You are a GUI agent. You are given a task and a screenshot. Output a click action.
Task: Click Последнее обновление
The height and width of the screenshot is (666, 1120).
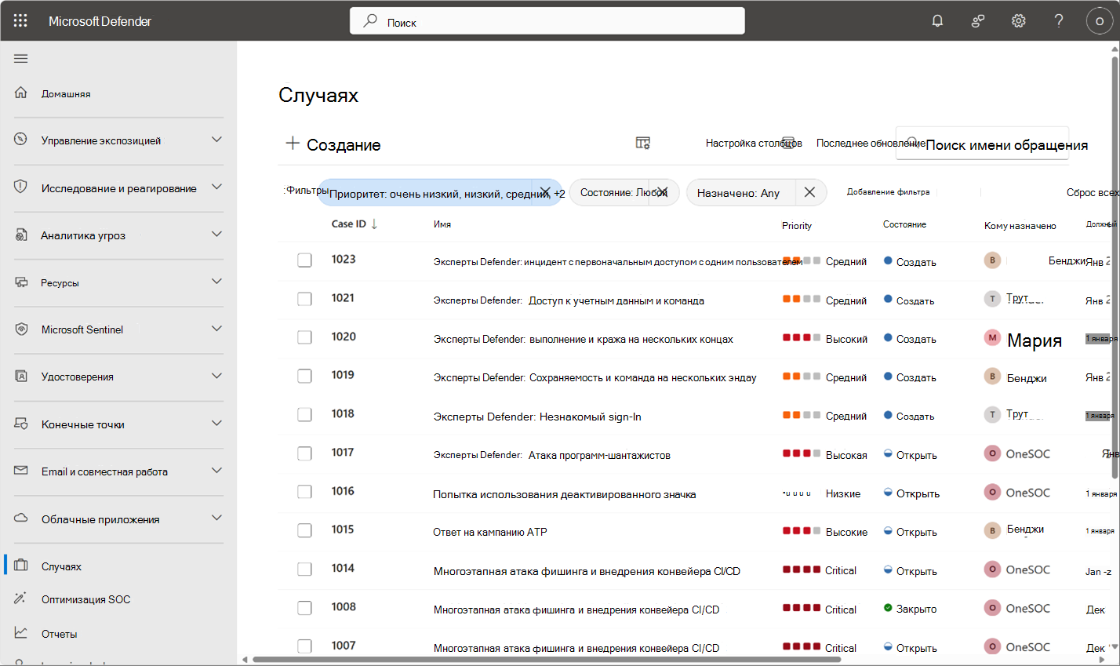871,143
